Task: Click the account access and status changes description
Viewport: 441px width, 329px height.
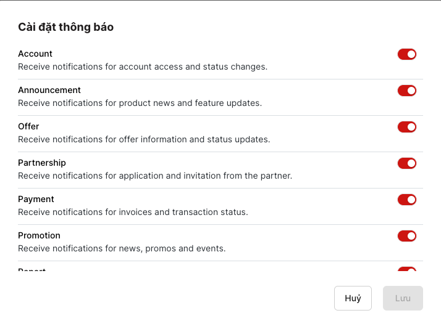Action: [x=142, y=67]
